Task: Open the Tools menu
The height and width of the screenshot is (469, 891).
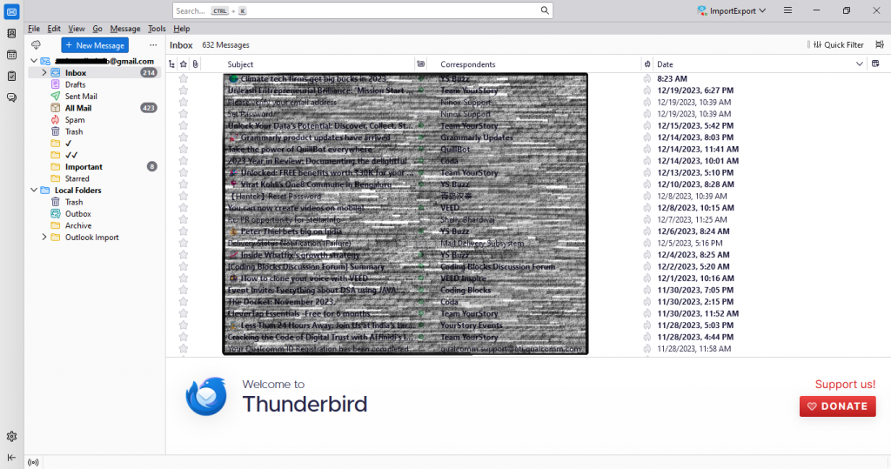Action: pyautogui.click(x=157, y=29)
